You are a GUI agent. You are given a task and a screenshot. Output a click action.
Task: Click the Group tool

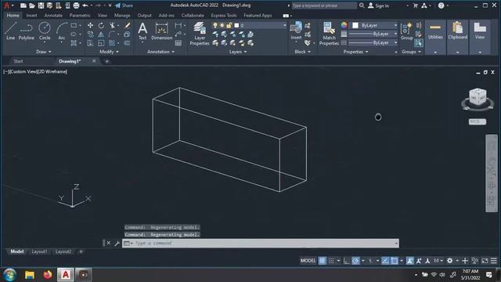[406, 31]
